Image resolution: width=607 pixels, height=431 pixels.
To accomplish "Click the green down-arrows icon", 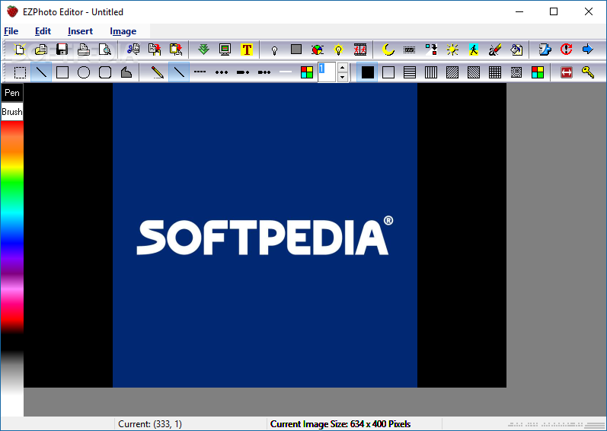I will [203, 49].
